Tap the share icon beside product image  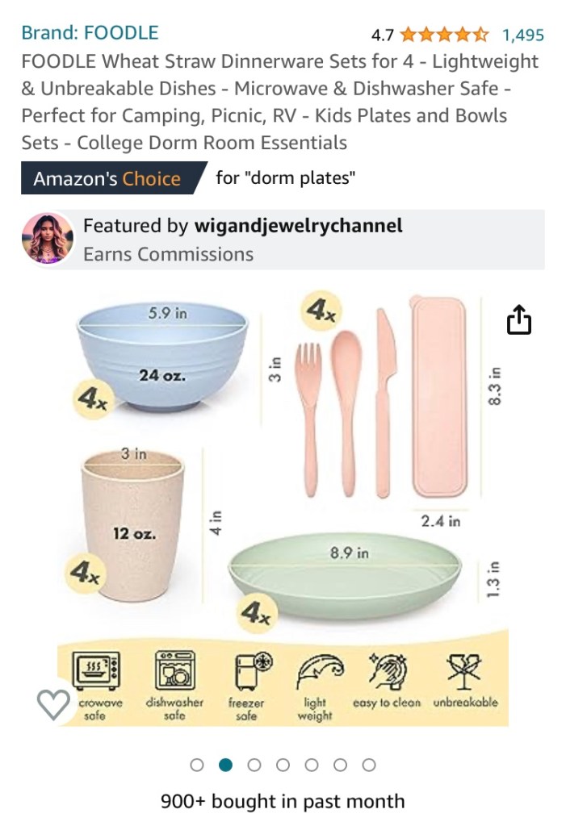pyautogui.click(x=518, y=319)
